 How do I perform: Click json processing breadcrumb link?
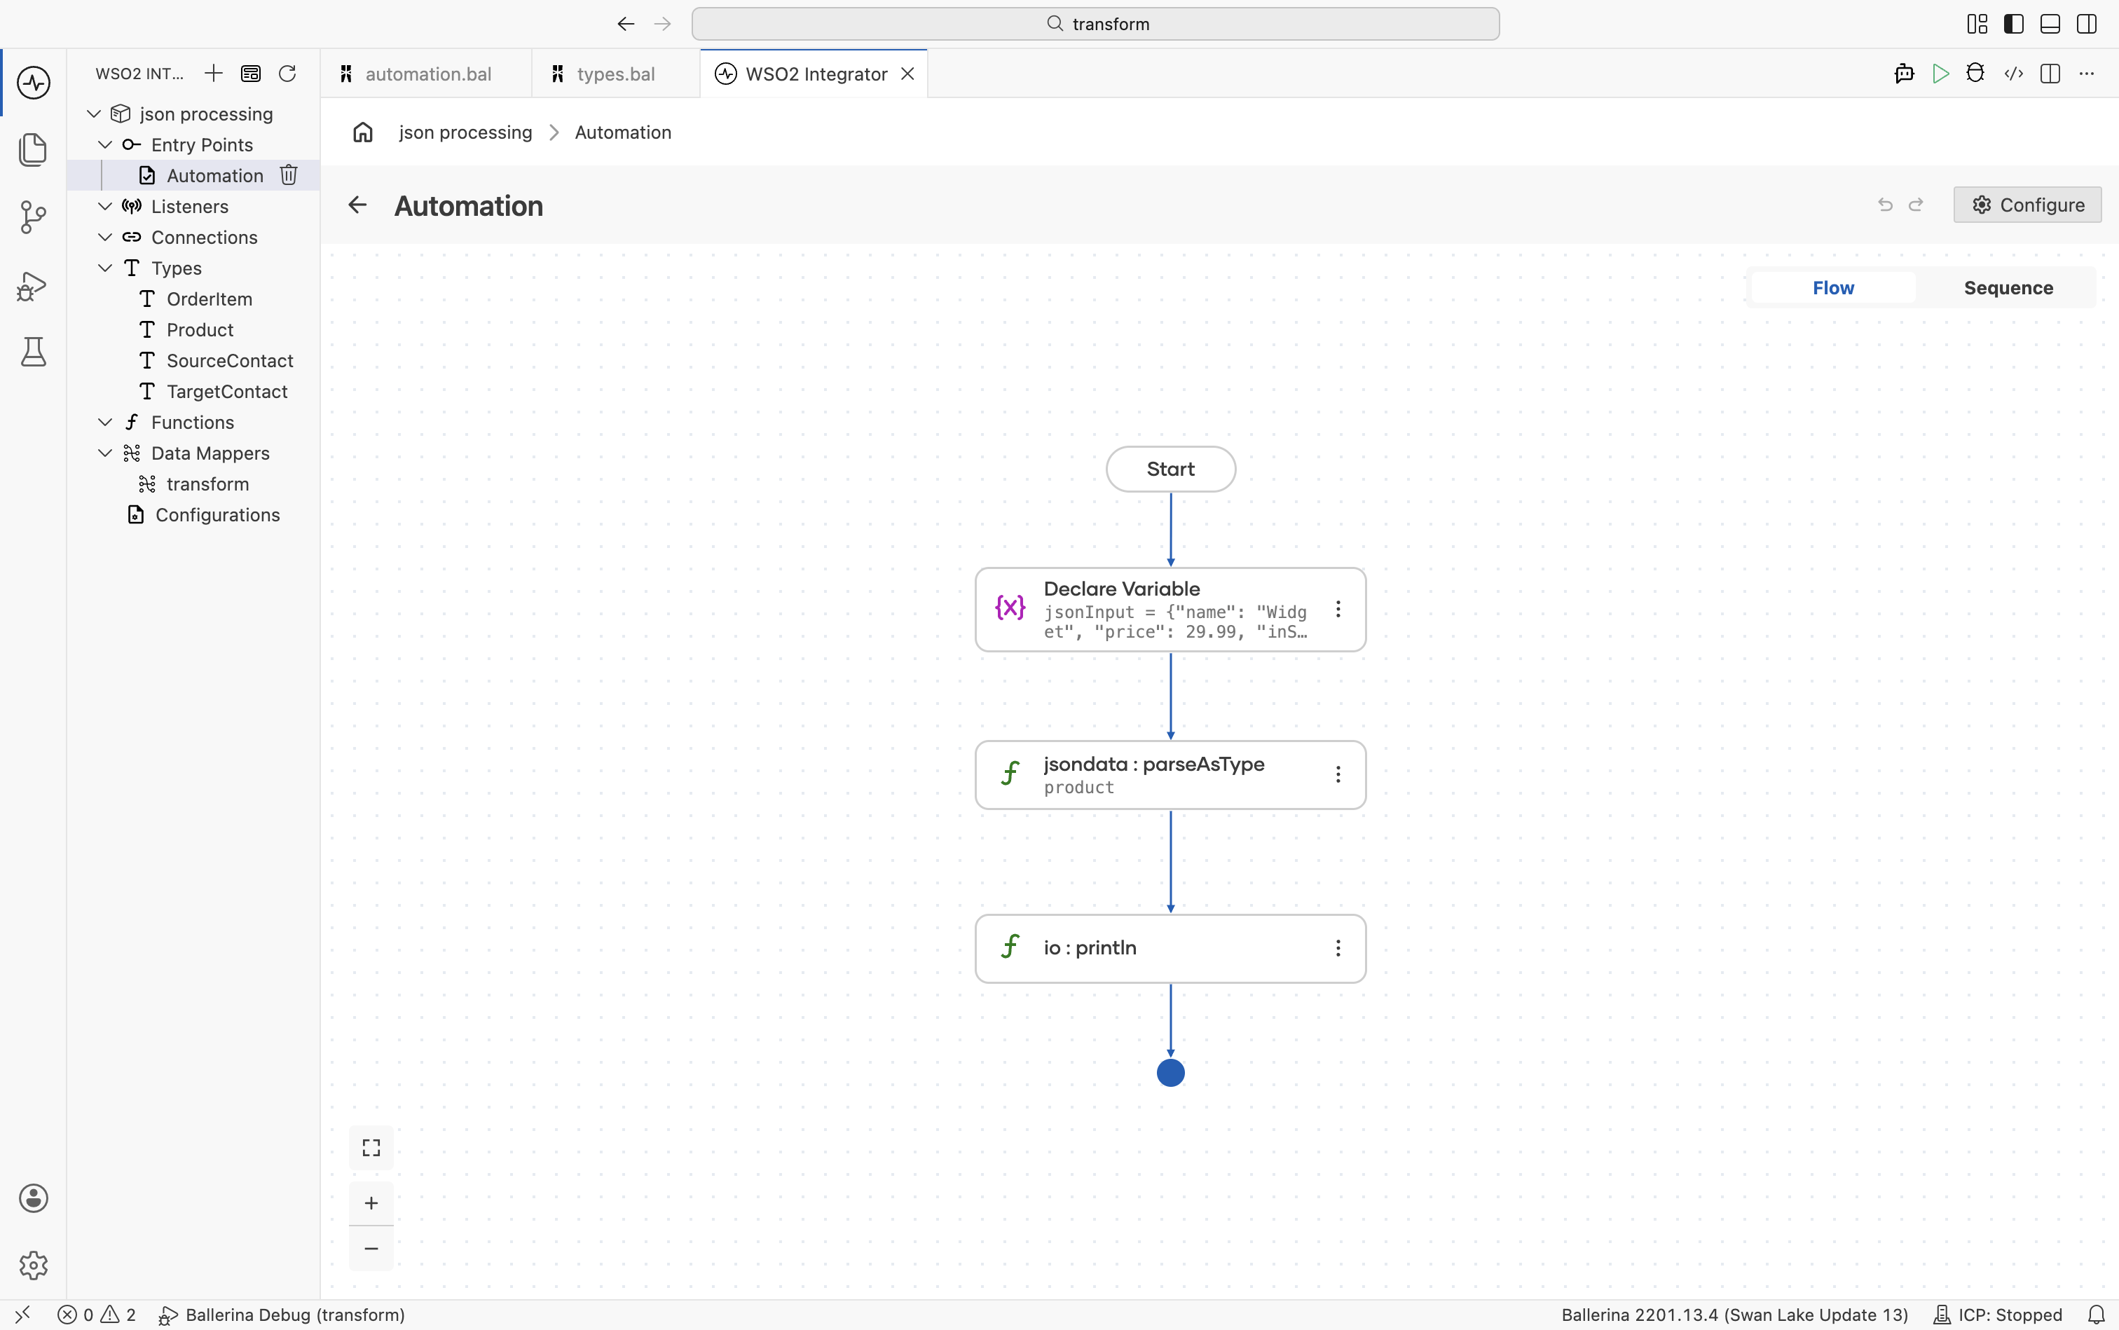pyautogui.click(x=465, y=132)
